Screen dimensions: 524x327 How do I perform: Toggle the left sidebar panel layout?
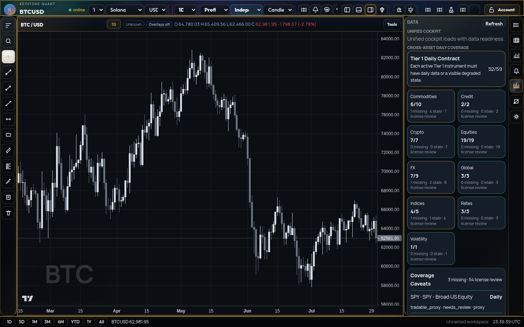[x=347, y=10]
